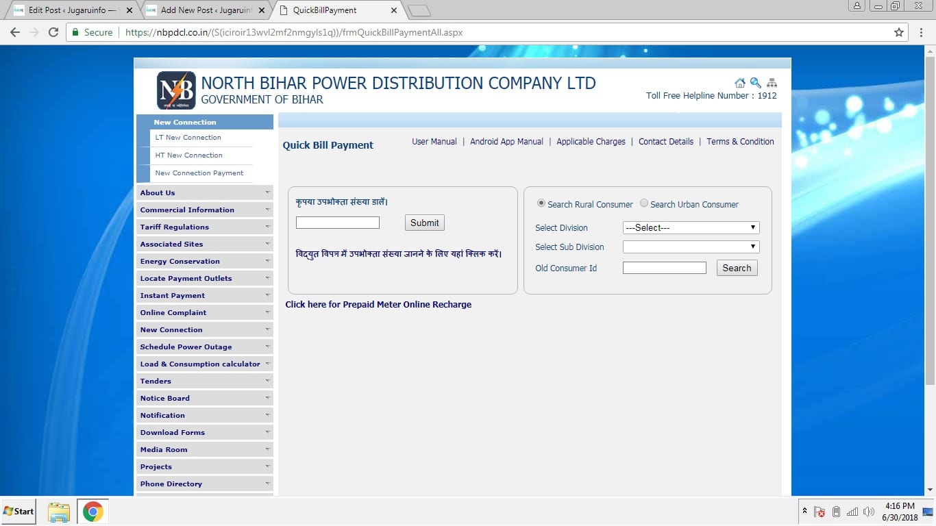Image resolution: width=936 pixels, height=526 pixels.
Task: Open Android App Manual link
Action: pyautogui.click(x=506, y=142)
